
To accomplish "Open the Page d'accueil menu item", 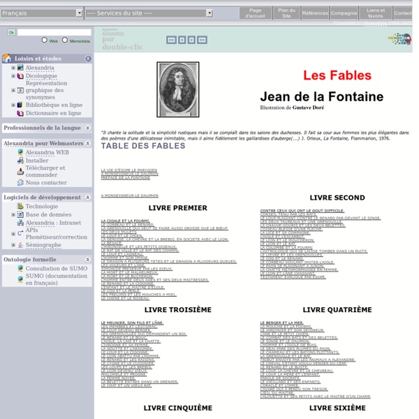I will 255,13.
